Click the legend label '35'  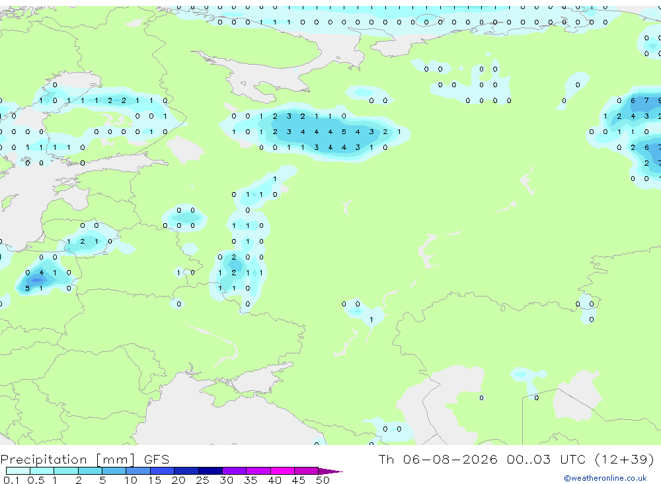coord(251,480)
